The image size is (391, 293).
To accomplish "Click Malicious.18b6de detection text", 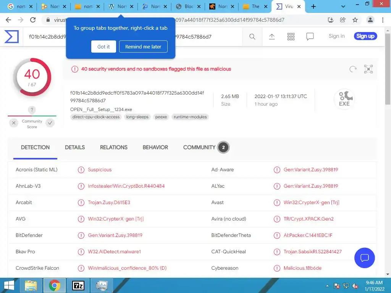I will coord(302,268).
